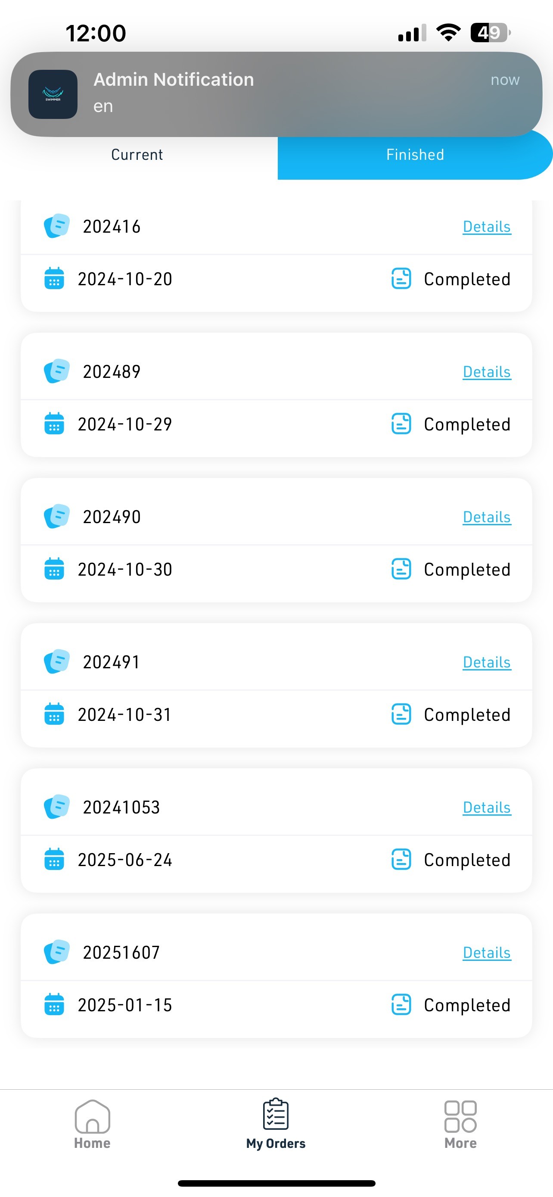Viewport: 553px width, 1197px height.
Task: Tap the Swimmer app notification icon
Action: (x=53, y=94)
